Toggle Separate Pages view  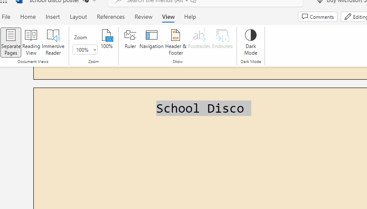pyautogui.click(x=11, y=42)
